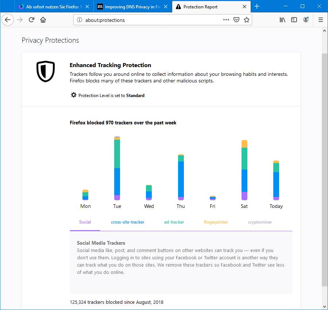This screenshot has width=328, height=310.
Task: Select the cryptominer tab
Action: (x=260, y=222)
